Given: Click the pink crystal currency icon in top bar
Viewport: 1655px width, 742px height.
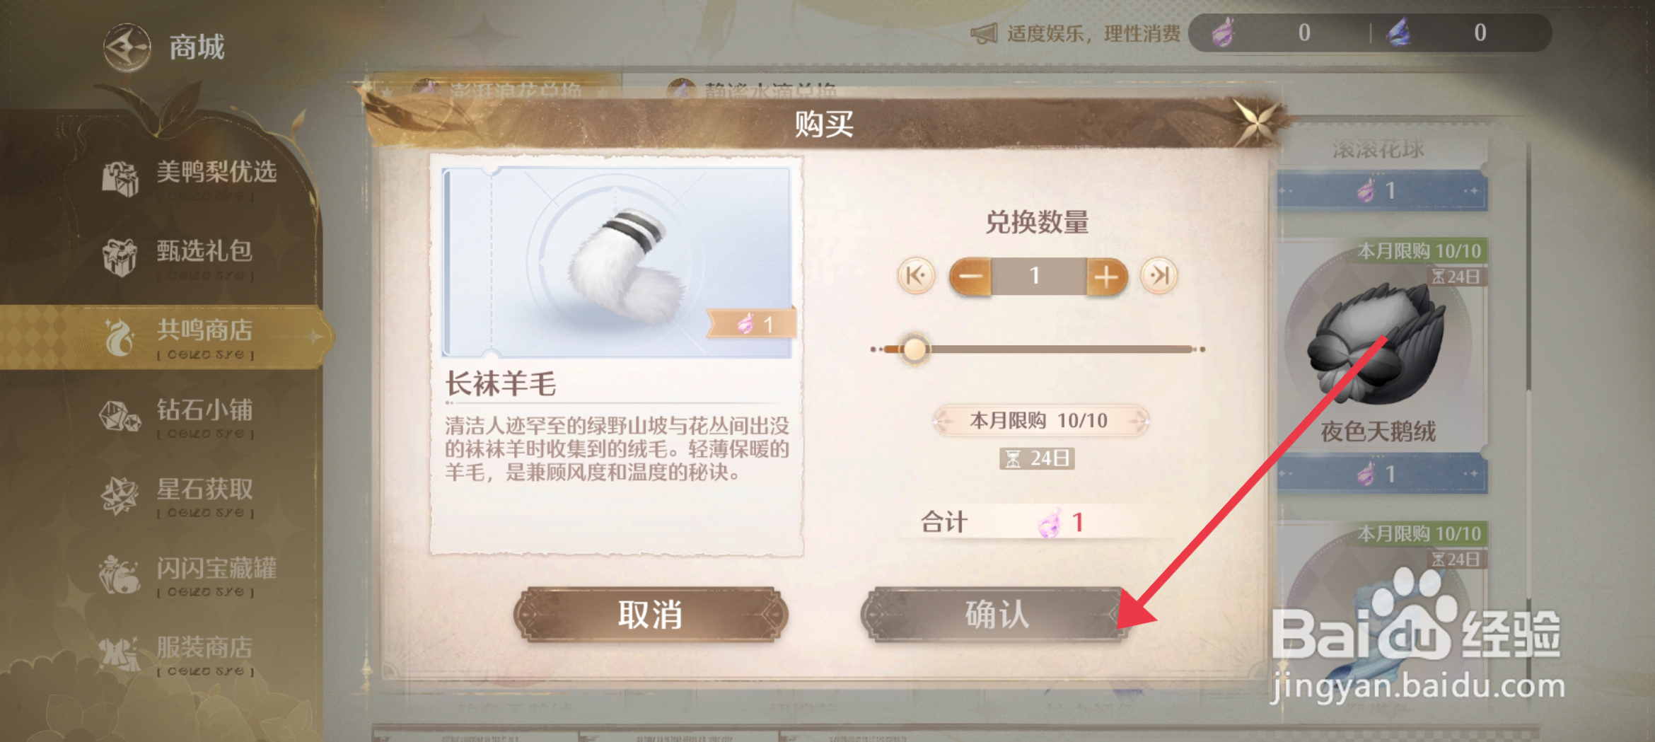Looking at the screenshot, I should point(1223,33).
